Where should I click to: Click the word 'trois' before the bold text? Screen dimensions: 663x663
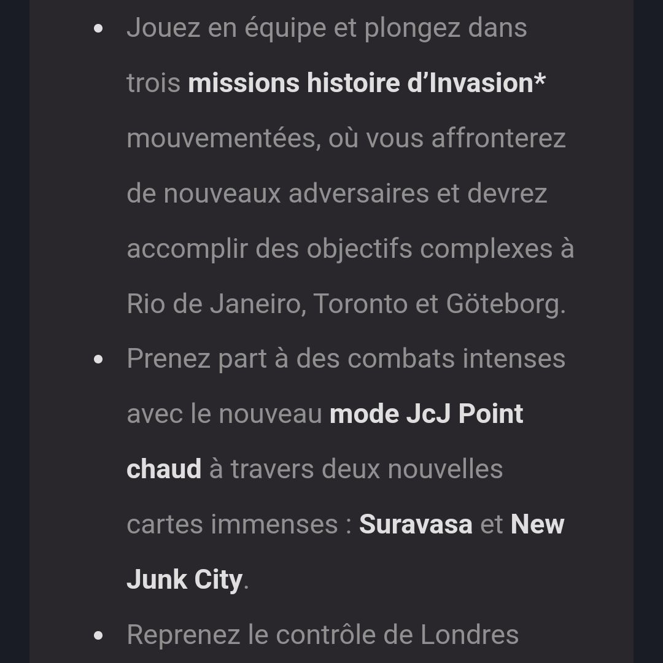[x=153, y=83]
